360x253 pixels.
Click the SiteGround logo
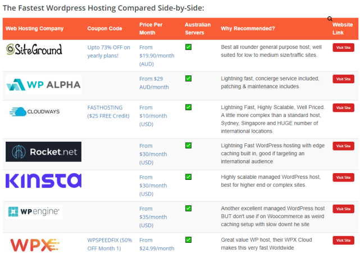tap(34, 49)
